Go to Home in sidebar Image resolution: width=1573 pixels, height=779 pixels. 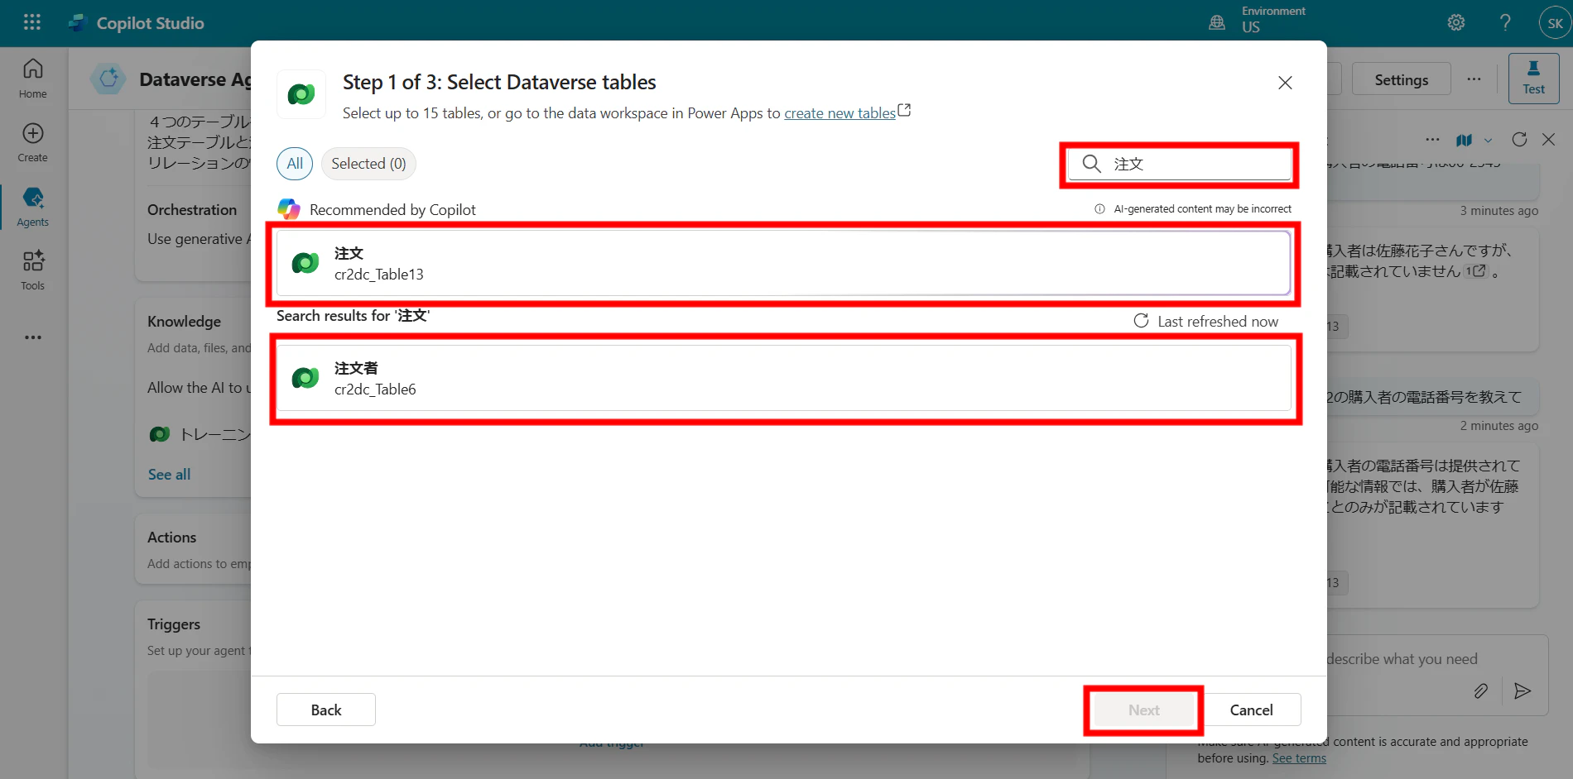pyautogui.click(x=33, y=79)
